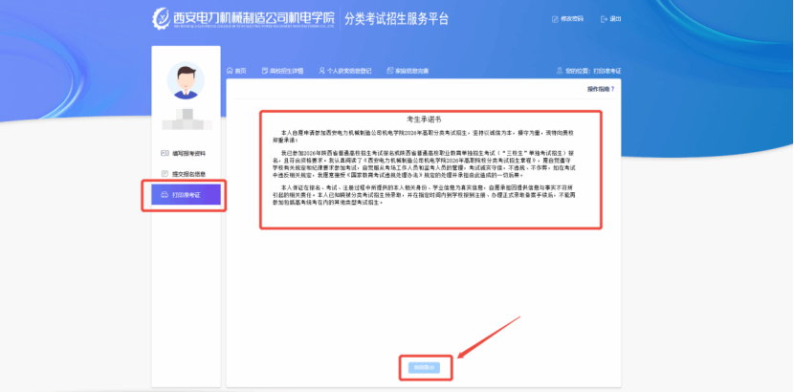Click the home icon beside 首页
The image size is (794, 392).
click(230, 71)
